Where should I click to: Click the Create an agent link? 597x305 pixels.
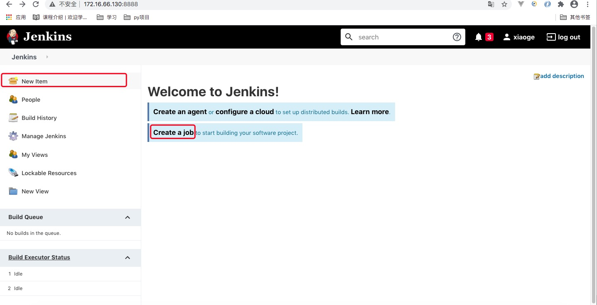180,112
